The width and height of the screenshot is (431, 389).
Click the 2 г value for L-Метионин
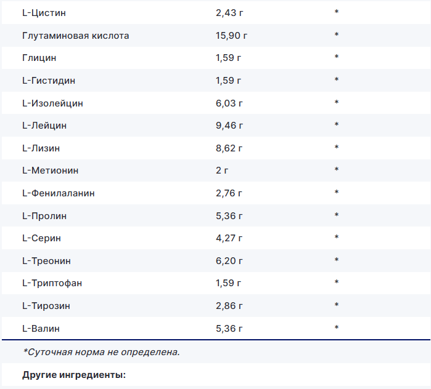(x=222, y=170)
